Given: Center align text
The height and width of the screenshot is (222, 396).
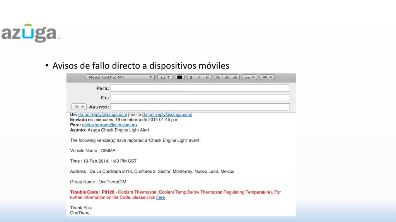Looking at the screenshot, I should (227, 77).
